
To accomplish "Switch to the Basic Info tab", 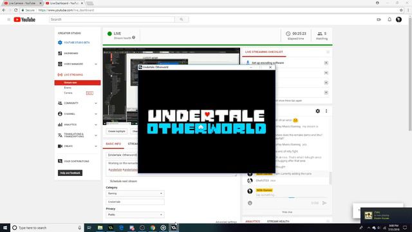I will point(113,144).
